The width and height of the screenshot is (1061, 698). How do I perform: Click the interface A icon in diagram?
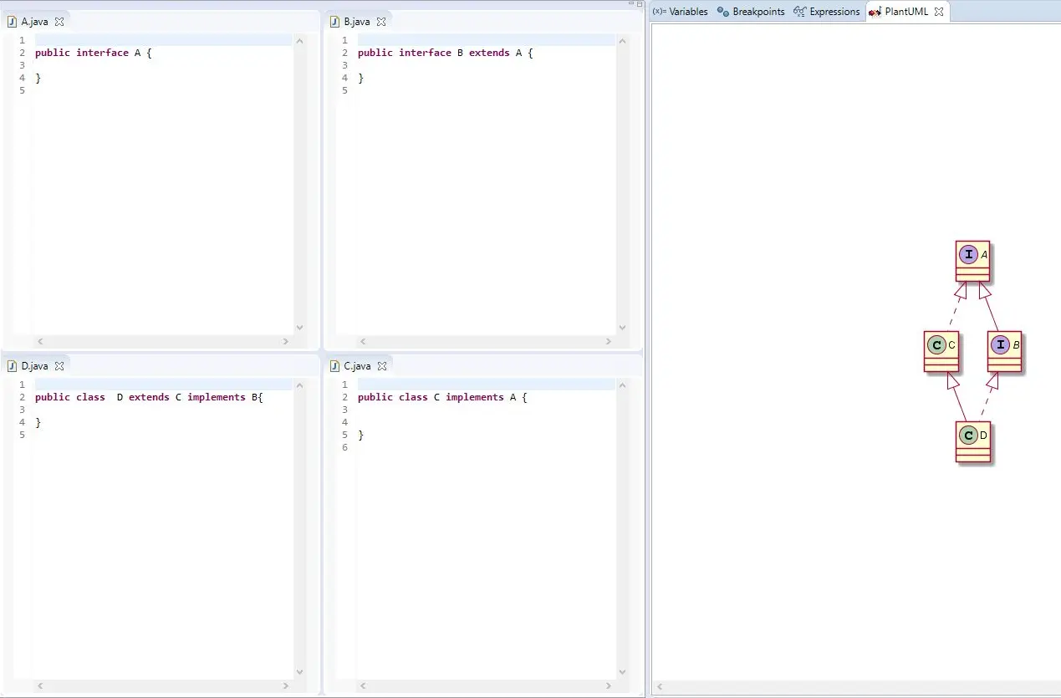968,254
